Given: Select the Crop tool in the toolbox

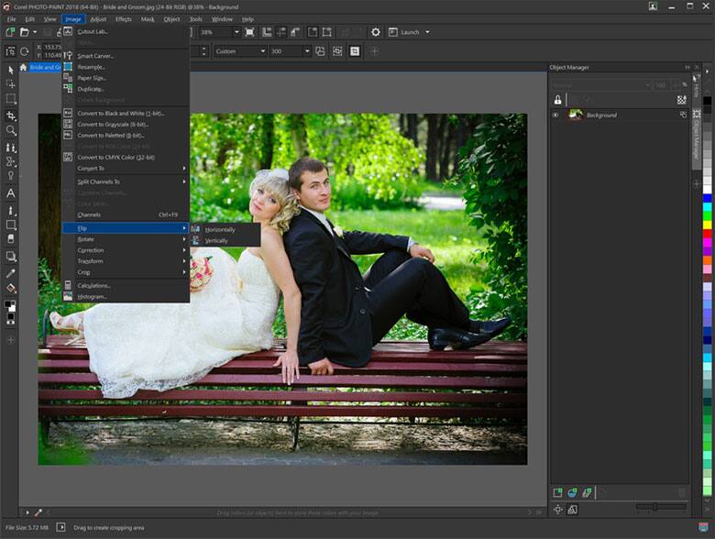Looking at the screenshot, I should click(11, 115).
